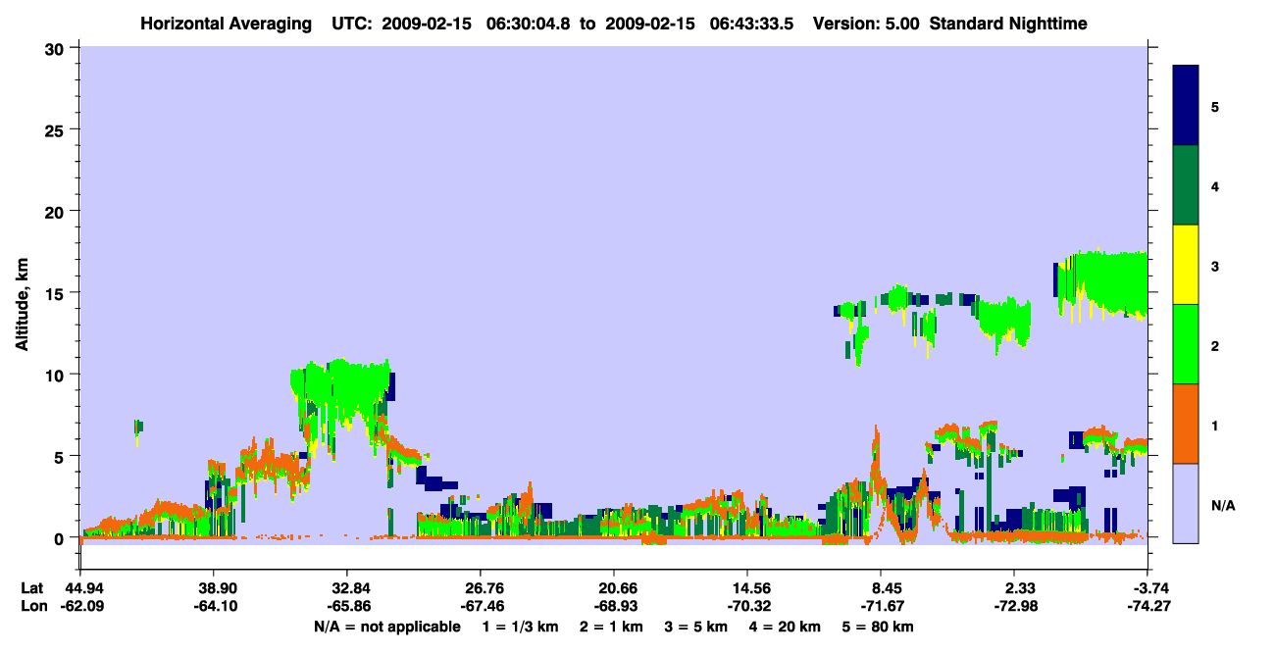1275x654 pixels.
Task: Click the legend text '2 = 1 km'
Action: [612, 627]
